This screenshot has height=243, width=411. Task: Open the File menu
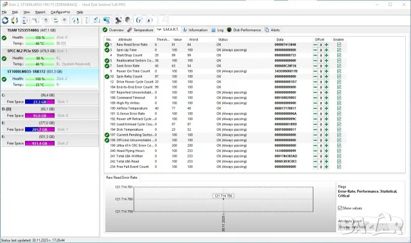click(4, 12)
